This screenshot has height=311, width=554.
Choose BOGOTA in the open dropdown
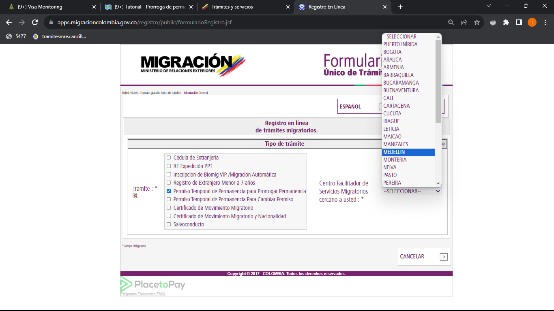coord(392,52)
